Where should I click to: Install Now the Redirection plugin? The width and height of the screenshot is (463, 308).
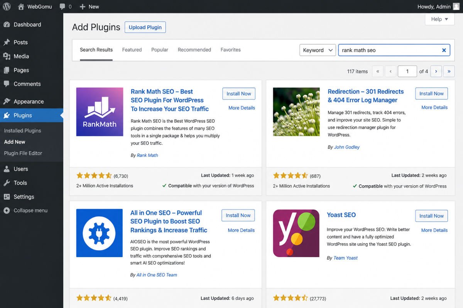point(432,94)
